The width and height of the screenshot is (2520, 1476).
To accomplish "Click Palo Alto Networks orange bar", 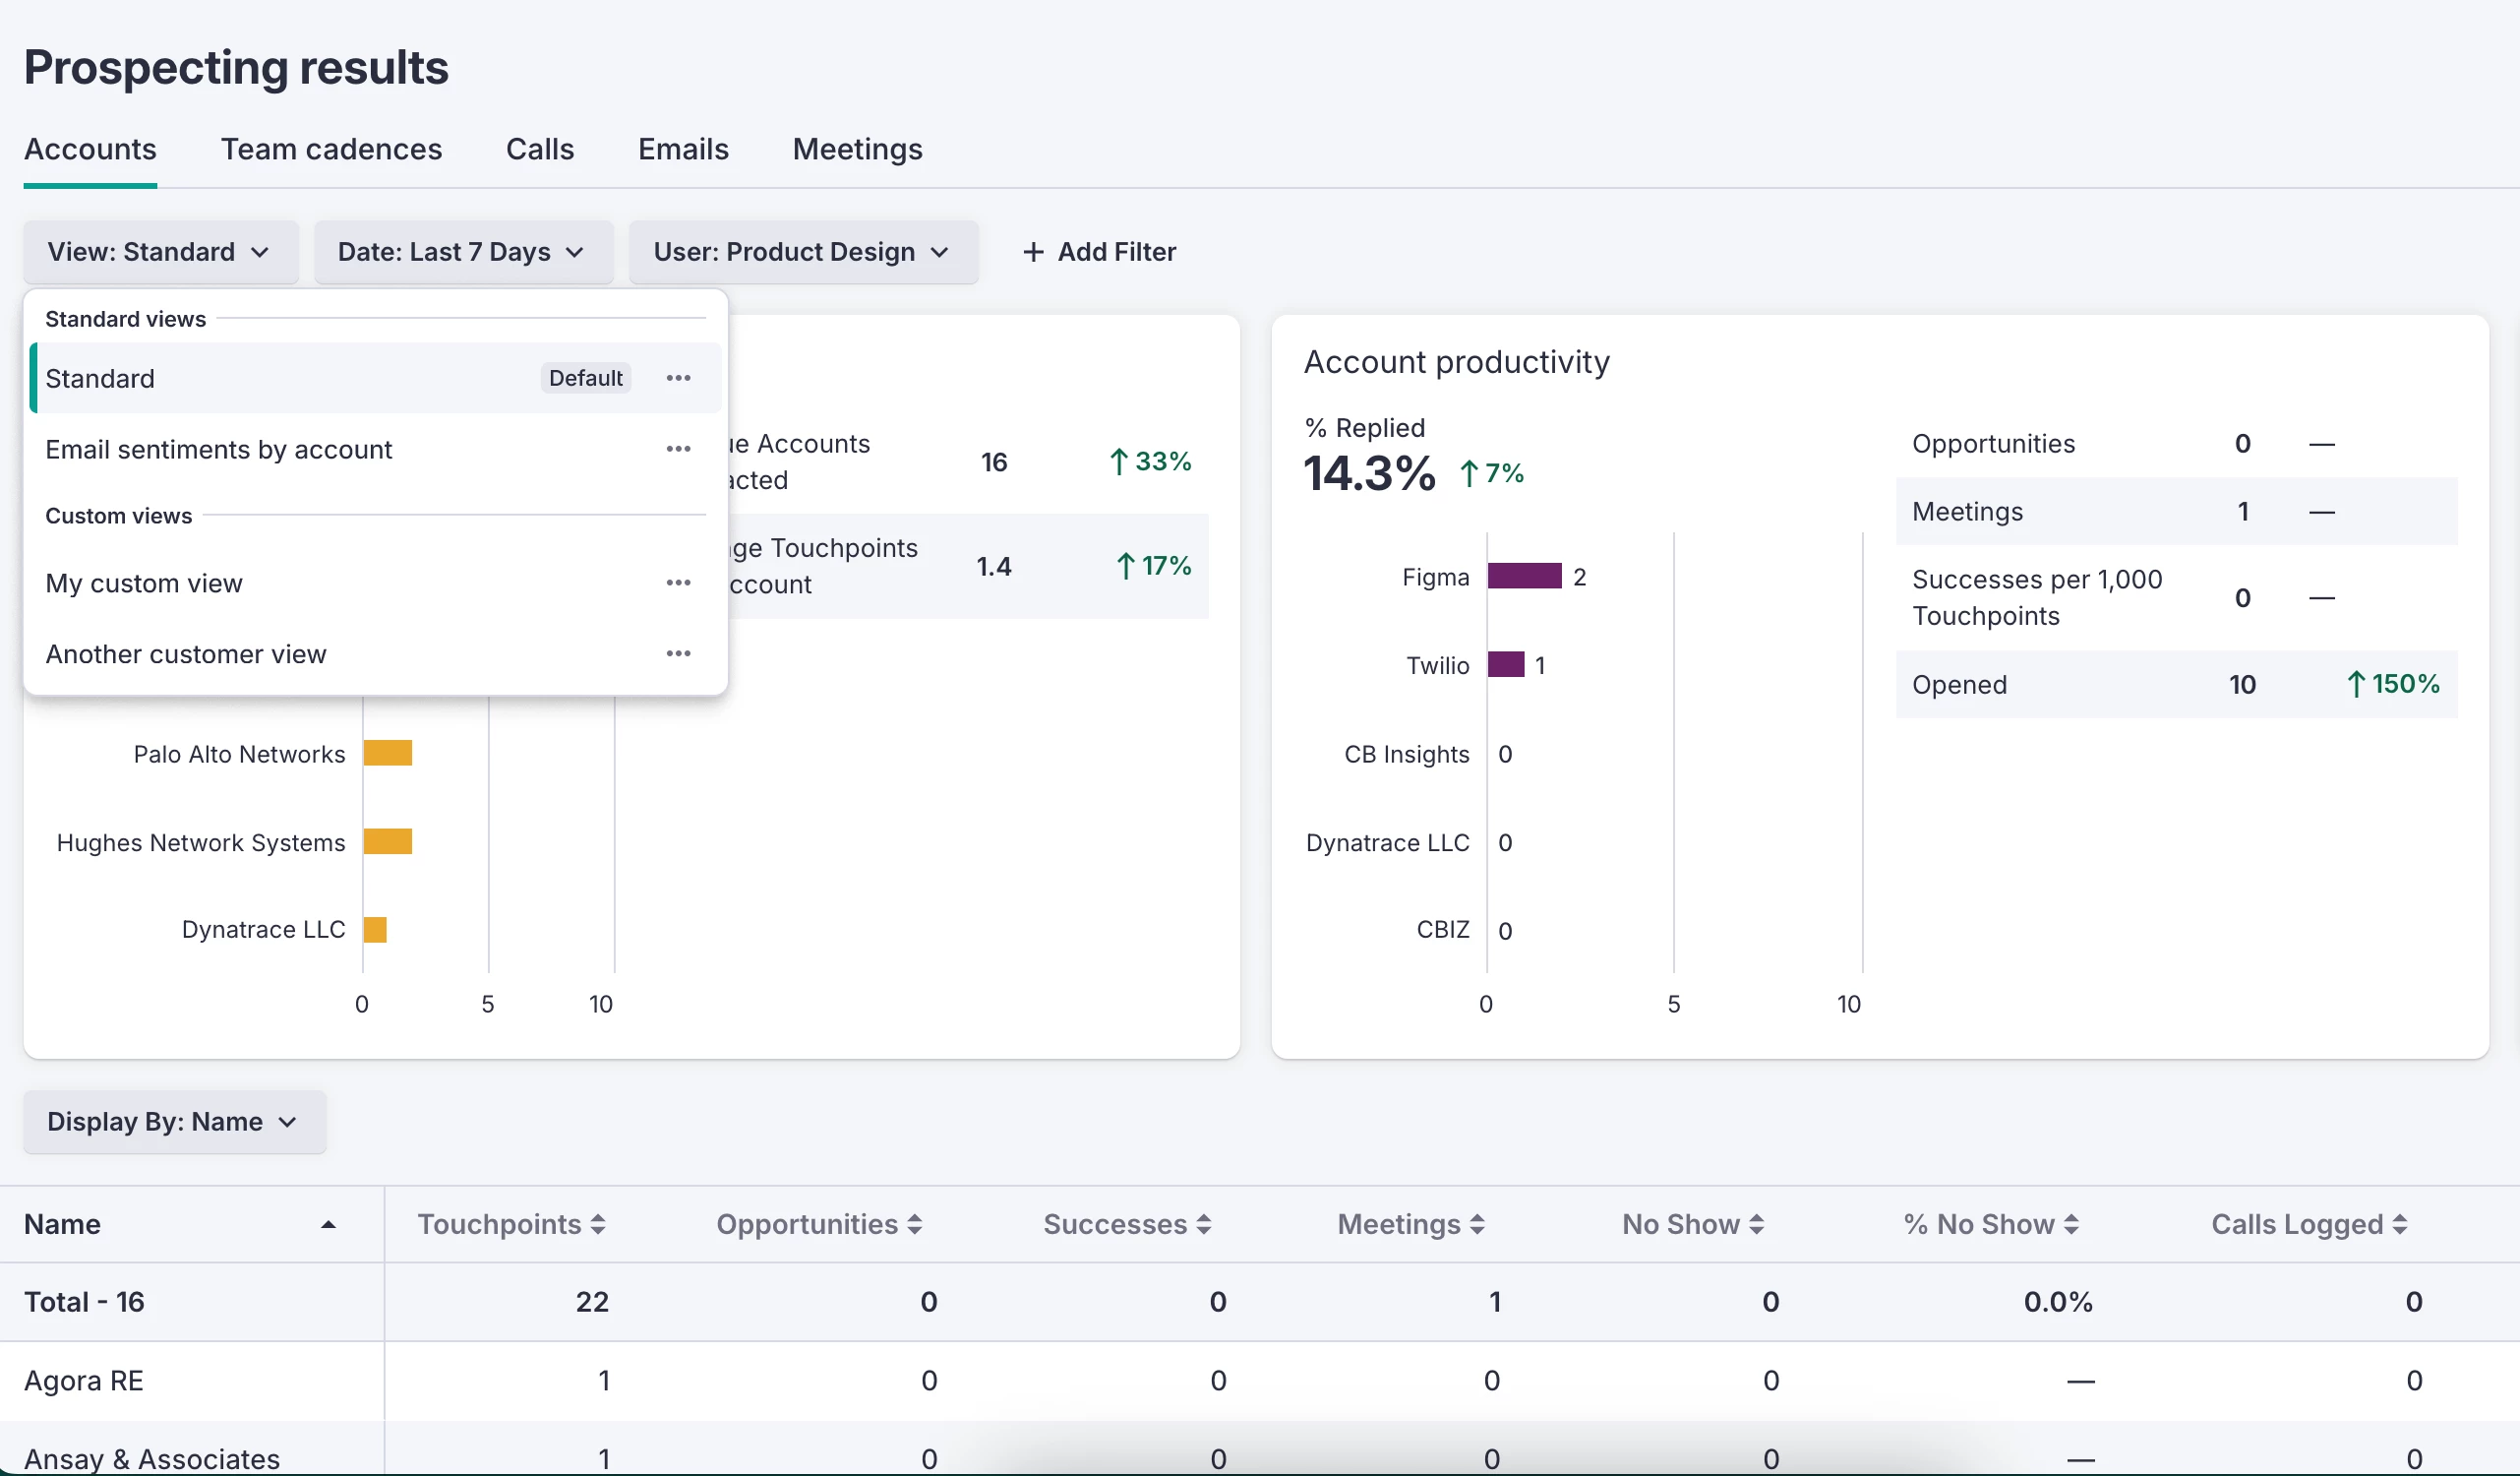I will 388,754.
